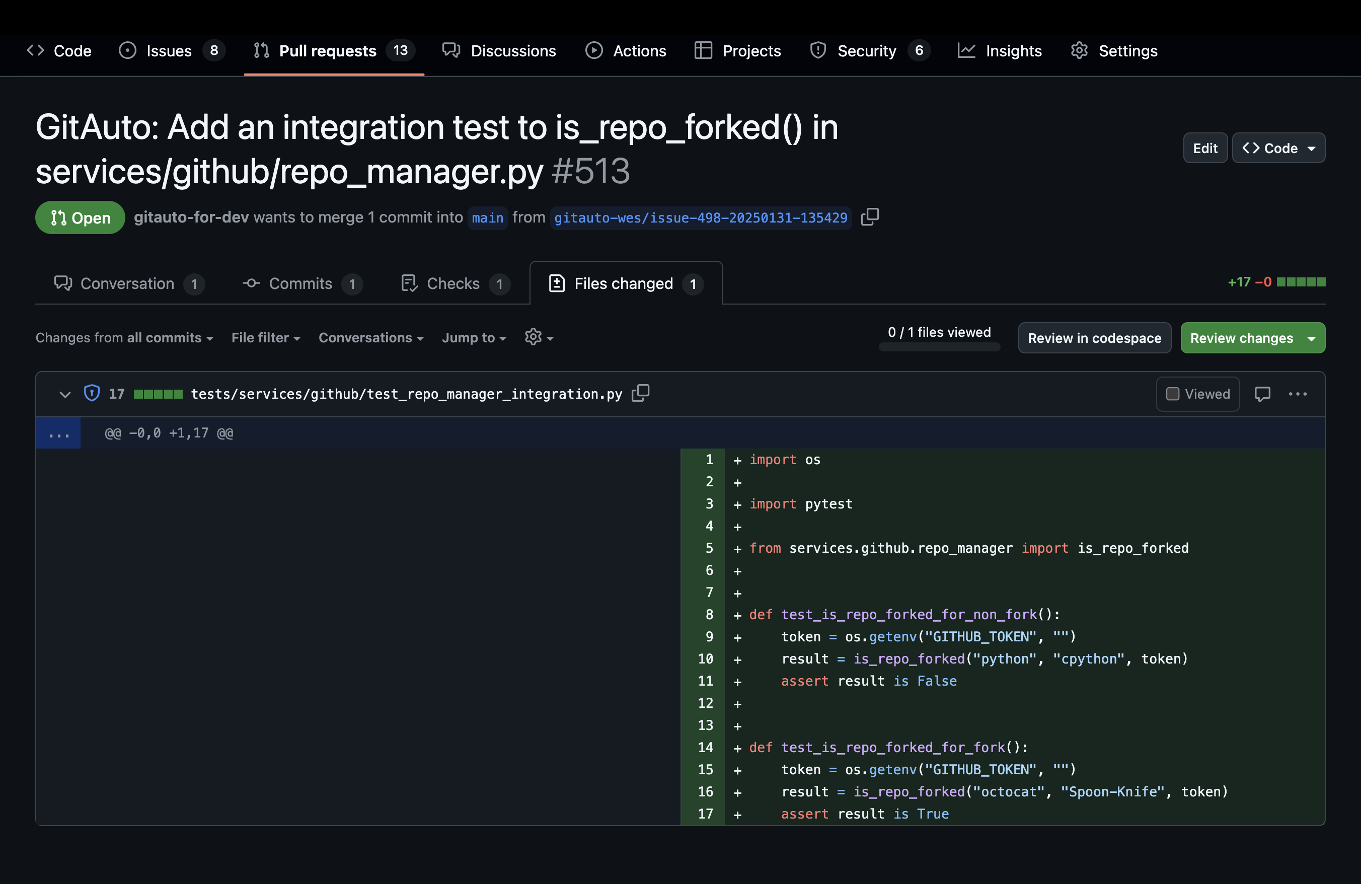1361x884 pixels.
Task: Switch to the Commits tab
Action: tap(300, 283)
